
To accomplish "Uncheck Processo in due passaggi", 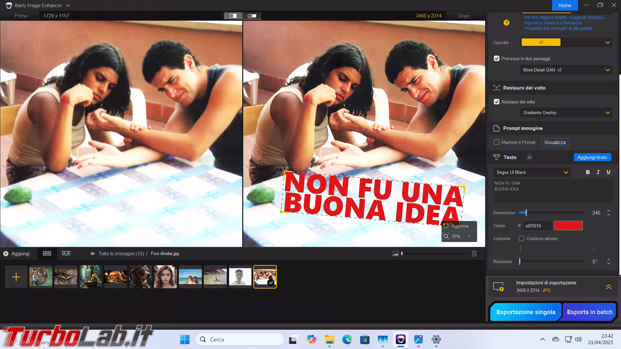I will [496, 58].
